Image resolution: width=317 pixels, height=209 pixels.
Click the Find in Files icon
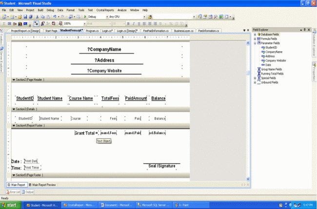click(150, 17)
